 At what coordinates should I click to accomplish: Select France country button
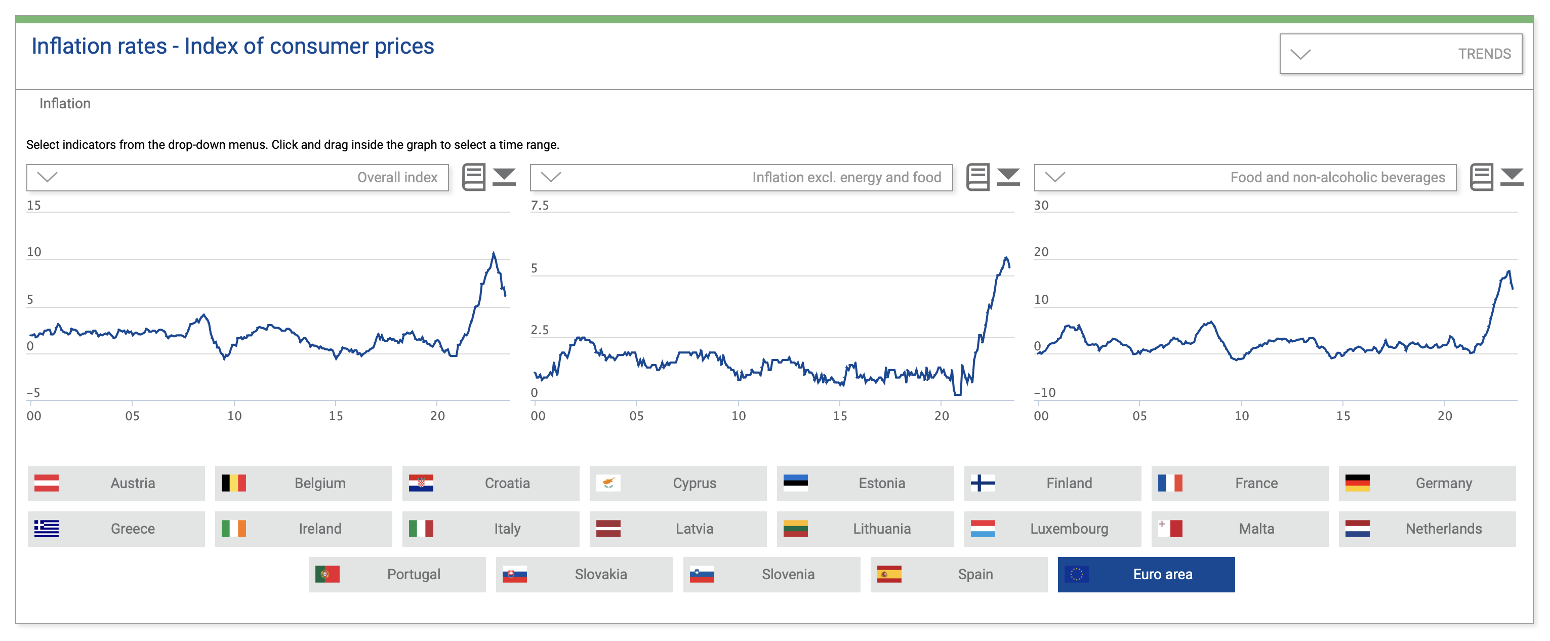tap(1240, 484)
